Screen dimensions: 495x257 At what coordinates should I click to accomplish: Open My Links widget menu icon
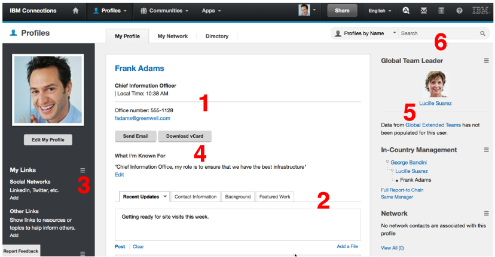82,171
